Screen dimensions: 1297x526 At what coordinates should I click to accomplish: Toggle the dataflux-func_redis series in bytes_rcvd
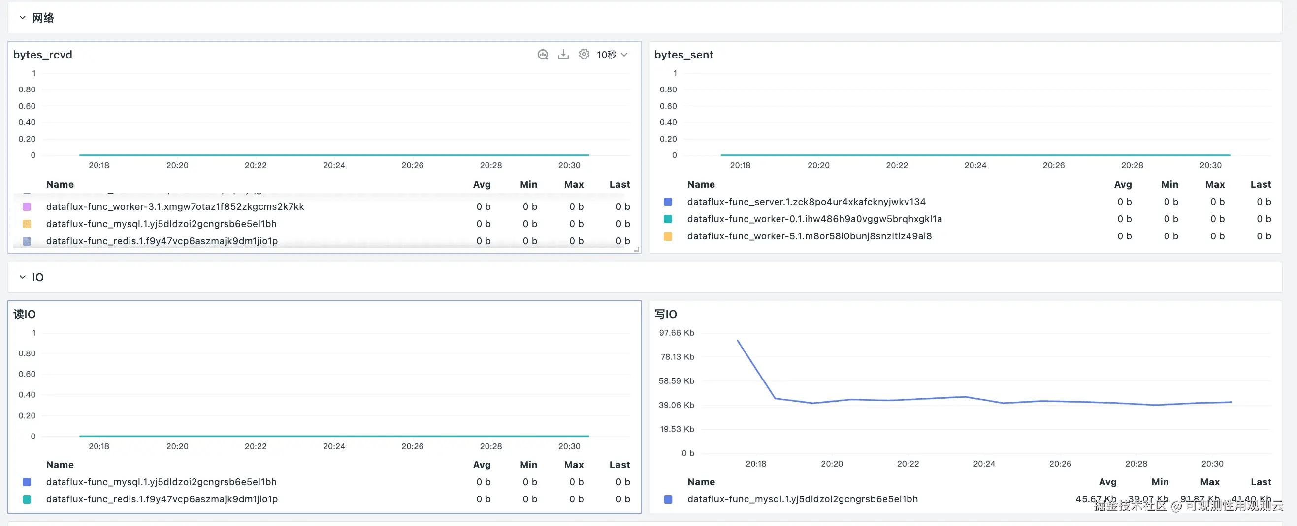point(27,241)
